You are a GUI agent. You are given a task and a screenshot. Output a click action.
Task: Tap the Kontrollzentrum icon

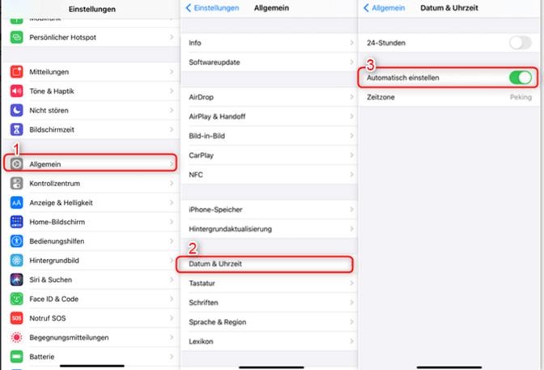(16, 183)
